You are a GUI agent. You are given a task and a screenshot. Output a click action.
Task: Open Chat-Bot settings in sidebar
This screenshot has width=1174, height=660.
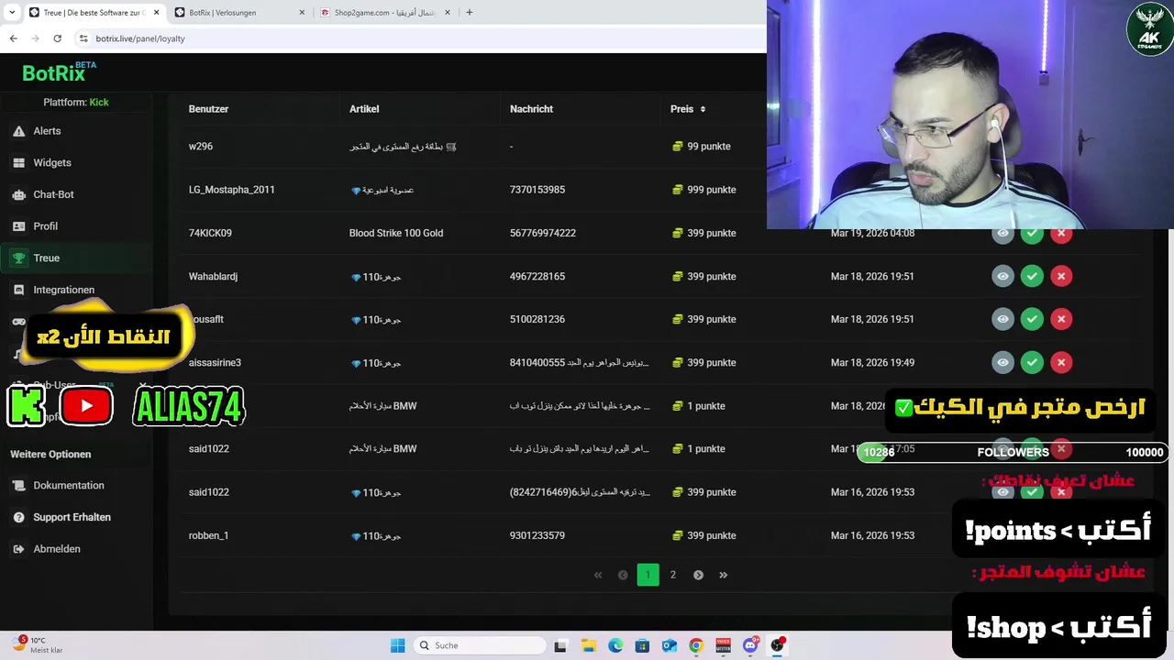pyautogui.click(x=53, y=194)
